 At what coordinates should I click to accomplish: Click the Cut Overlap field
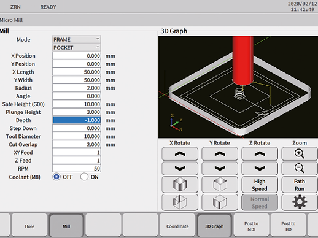[76, 144]
